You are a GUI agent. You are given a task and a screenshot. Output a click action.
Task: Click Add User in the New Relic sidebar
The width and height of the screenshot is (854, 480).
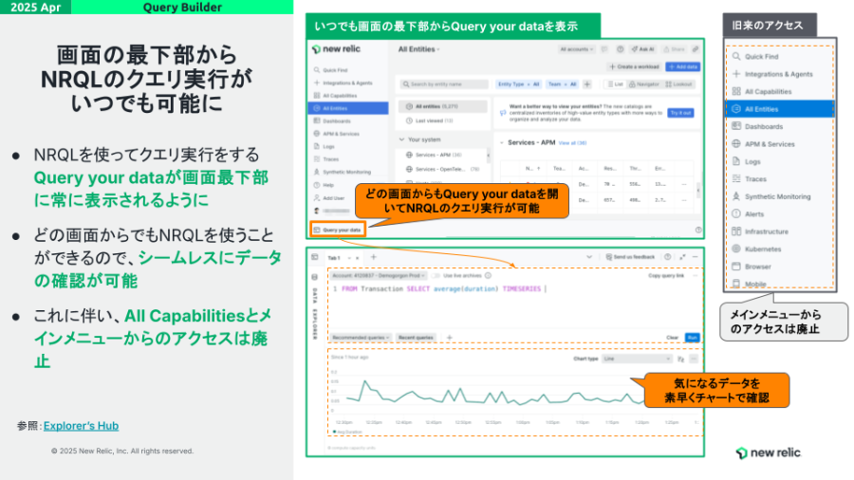coord(348,198)
